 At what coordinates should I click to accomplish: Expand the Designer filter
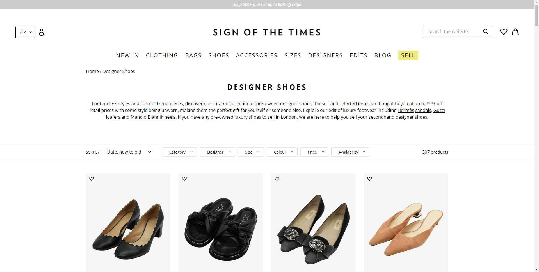[x=217, y=152]
